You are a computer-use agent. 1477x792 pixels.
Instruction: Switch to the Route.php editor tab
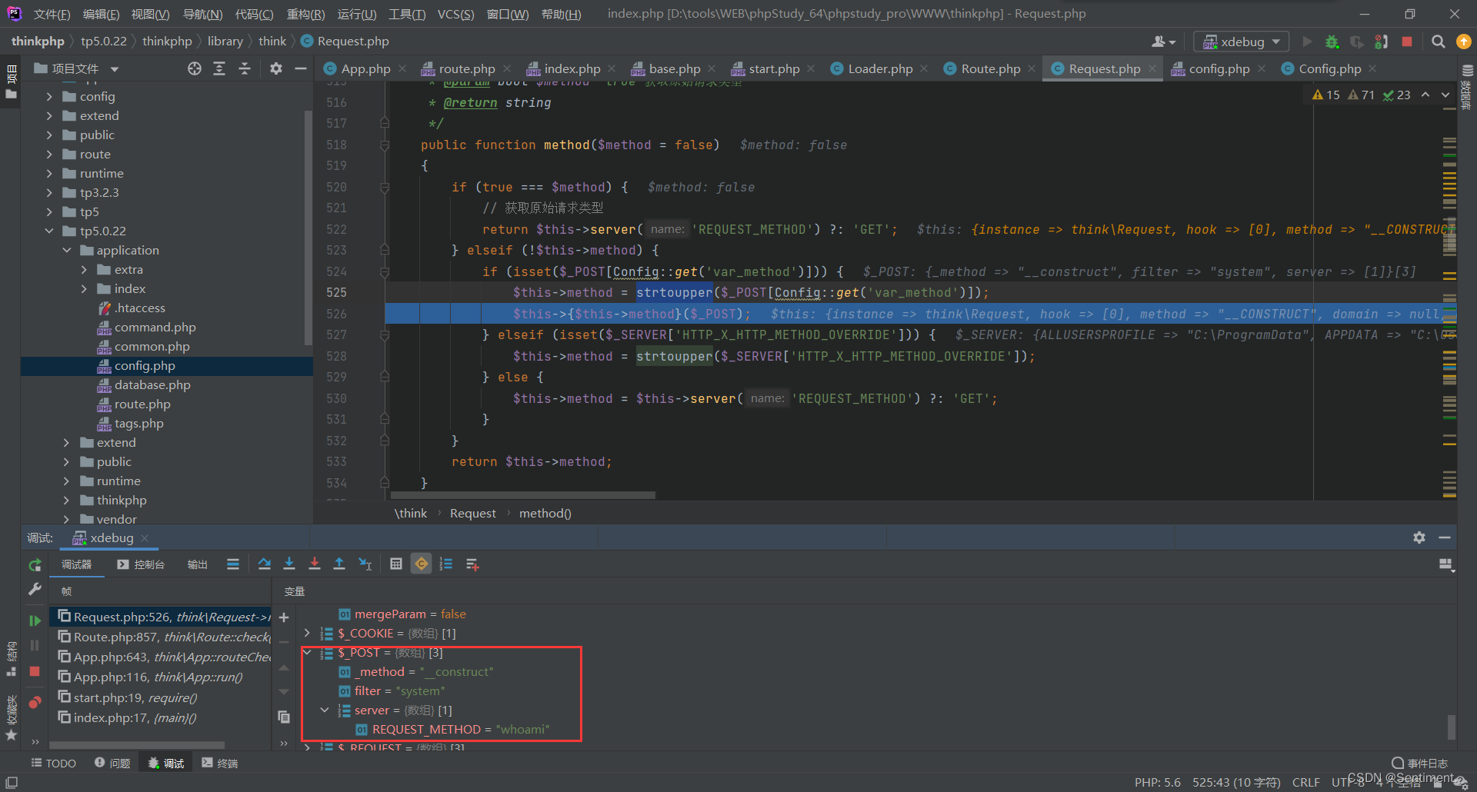tap(990, 68)
